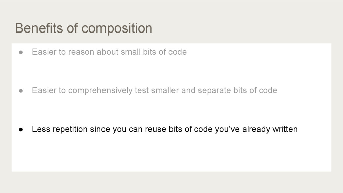Click the word 'Benefits' in the title
Viewport: 343px width, 193px height.
(39, 28)
